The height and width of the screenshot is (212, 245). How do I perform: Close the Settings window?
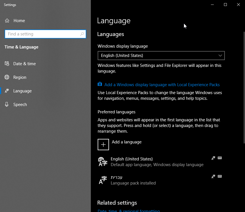(238, 5)
